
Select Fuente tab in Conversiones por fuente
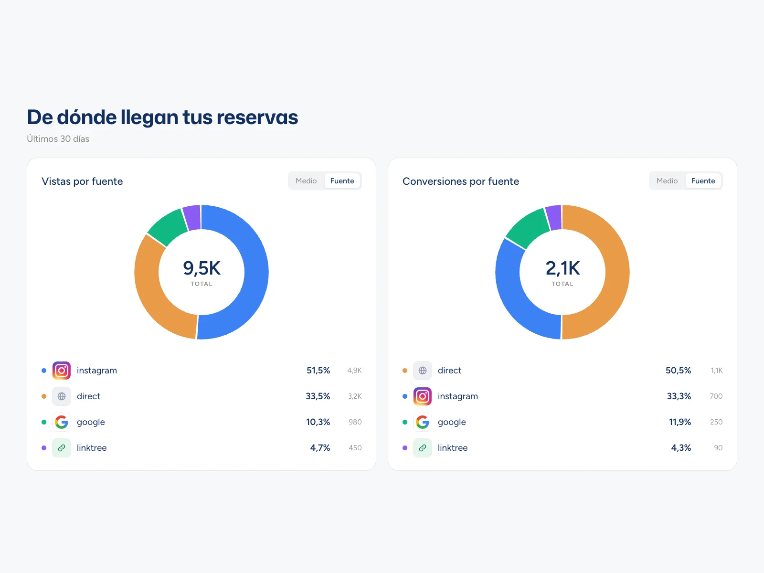[703, 181]
